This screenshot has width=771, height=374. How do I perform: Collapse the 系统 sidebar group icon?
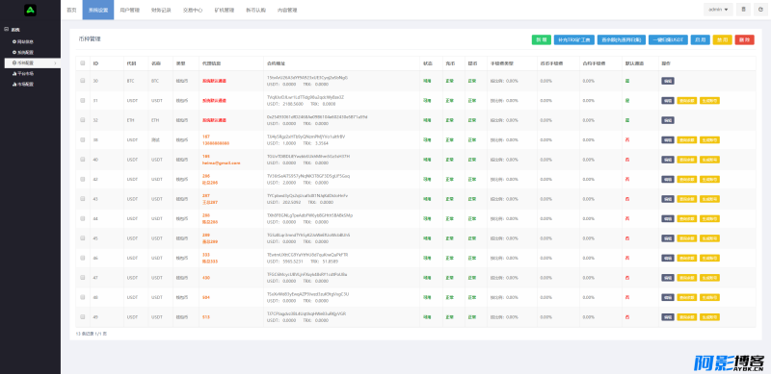pyautogui.click(x=7, y=30)
